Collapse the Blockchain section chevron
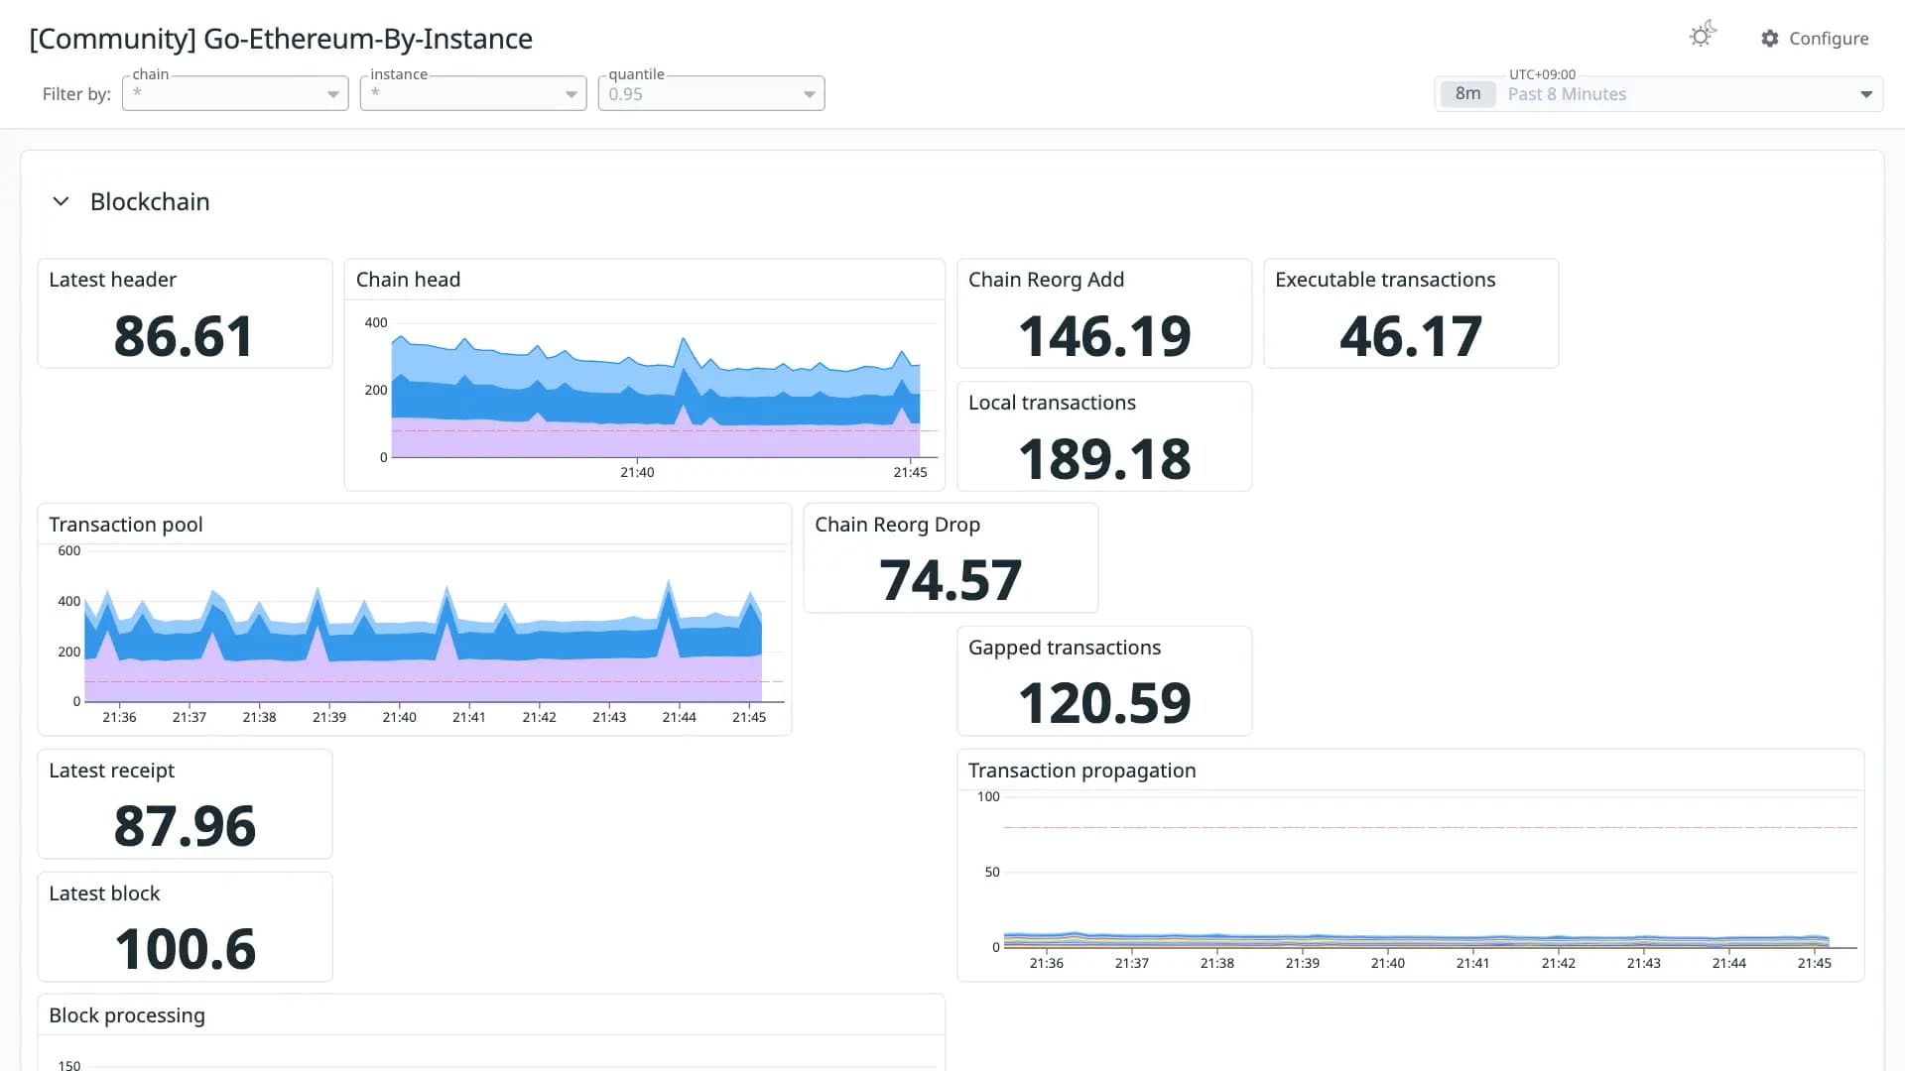 pos(61,201)
